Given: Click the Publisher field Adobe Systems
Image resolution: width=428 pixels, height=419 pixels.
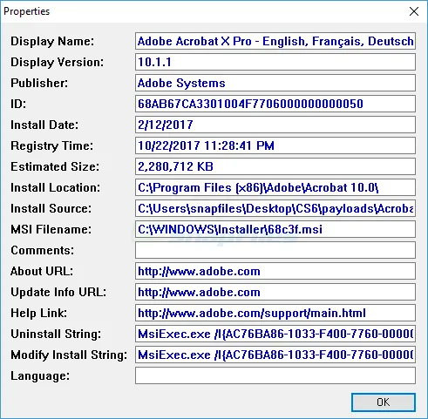Looking at the screenshot, I should (275, 83).
